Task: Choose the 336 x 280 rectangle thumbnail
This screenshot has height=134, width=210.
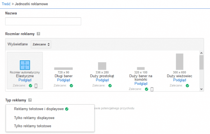Action: pyautogui.click(x=102, y=66)
